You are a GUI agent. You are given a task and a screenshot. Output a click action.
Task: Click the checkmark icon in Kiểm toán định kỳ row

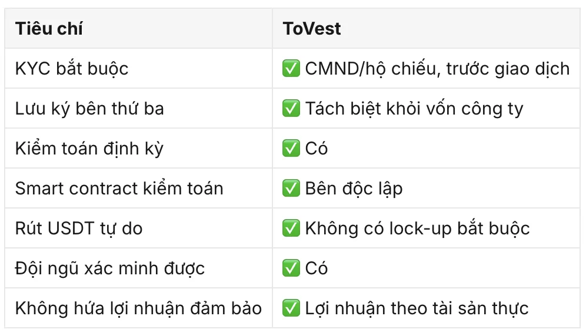point(291,148)
